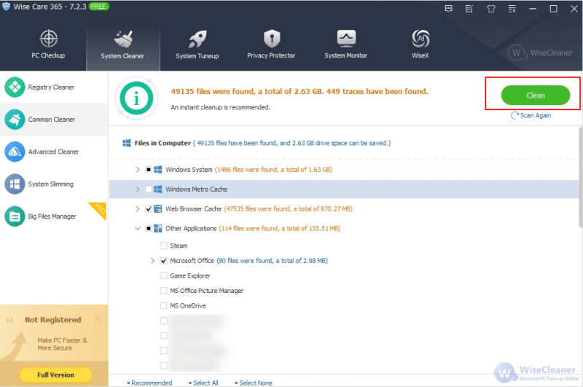Check the Game Explorer checkbox

click(163, 275)
